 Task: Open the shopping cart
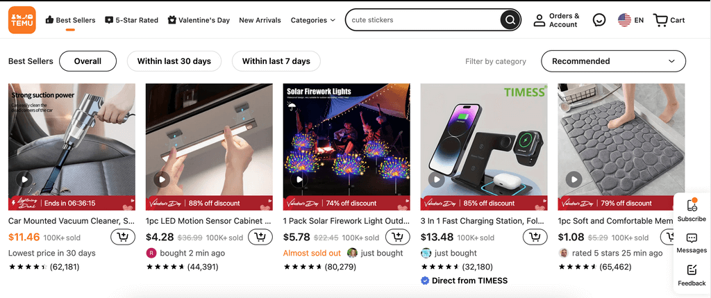point(669,20)
